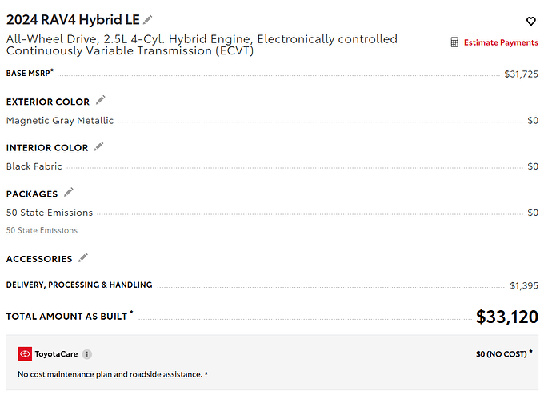The image size is (552, 395).
Task: Click the Delivery, Processing & Handling label
Action: 79,285
